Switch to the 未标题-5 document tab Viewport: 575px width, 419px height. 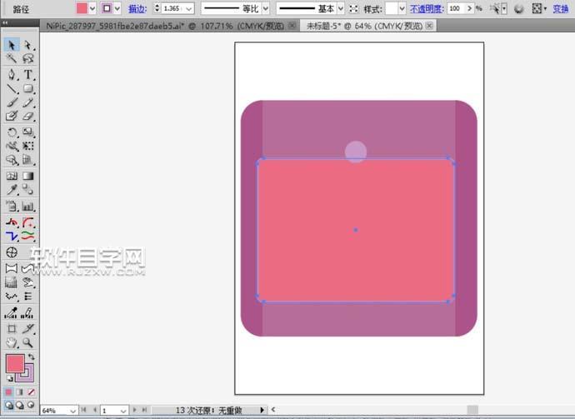click(364, 26)
